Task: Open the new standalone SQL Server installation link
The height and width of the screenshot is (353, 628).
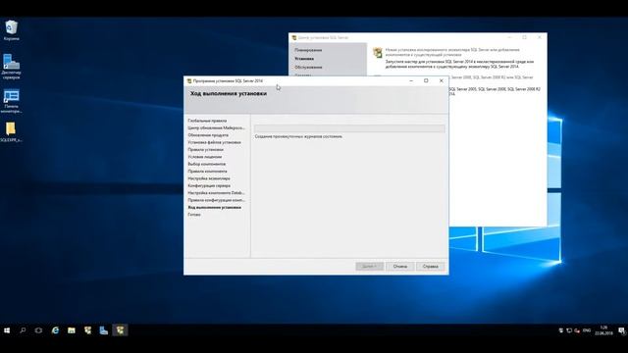Action: tap(452, 52)
